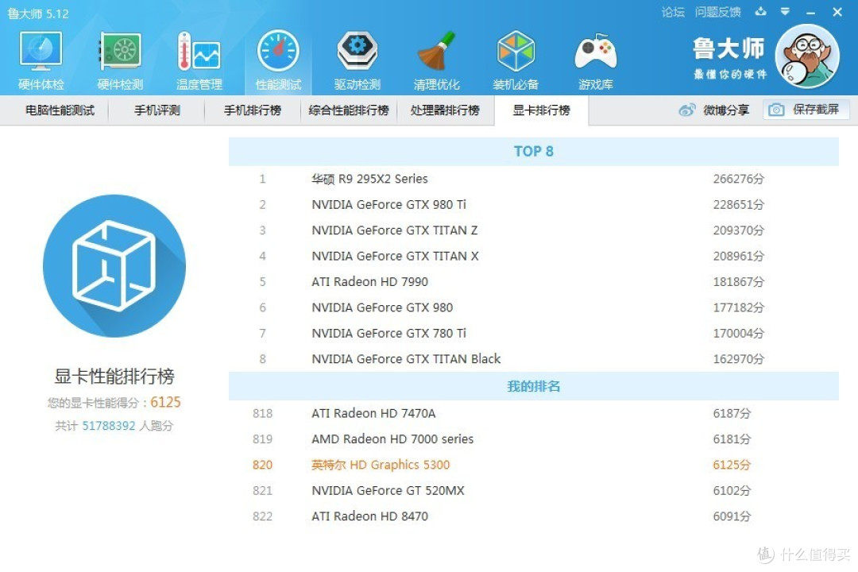Click the 显卡性能排行榜 heading text
This screenshot has height=572, width=858.
pyautogui.click(x=114, y=377)
